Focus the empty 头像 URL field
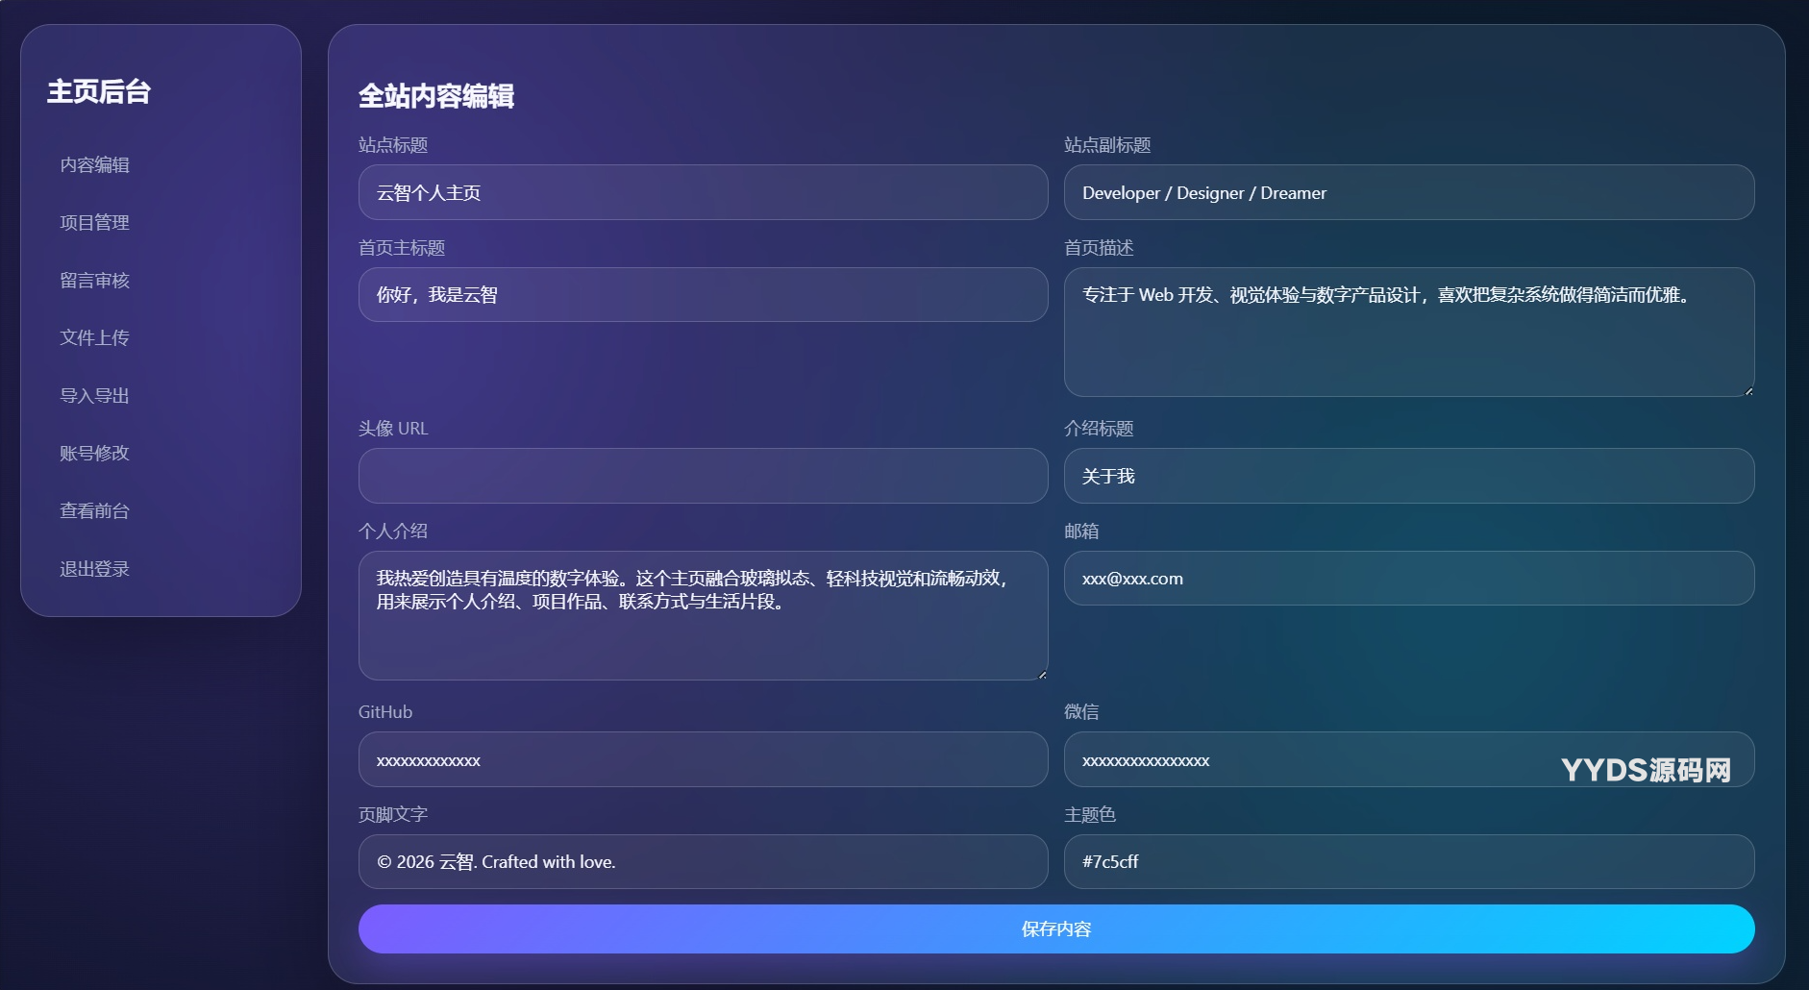Viewport: 1809px width, 990px height. pos(703,476)
